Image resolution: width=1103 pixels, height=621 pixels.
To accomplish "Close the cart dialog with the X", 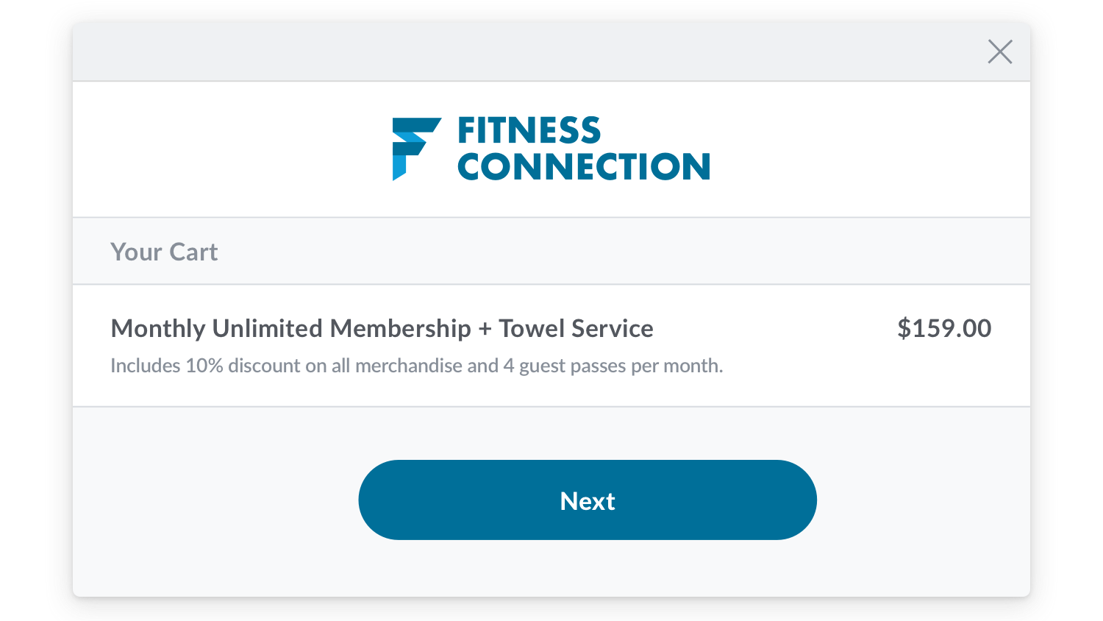I will coord(1000,52).
